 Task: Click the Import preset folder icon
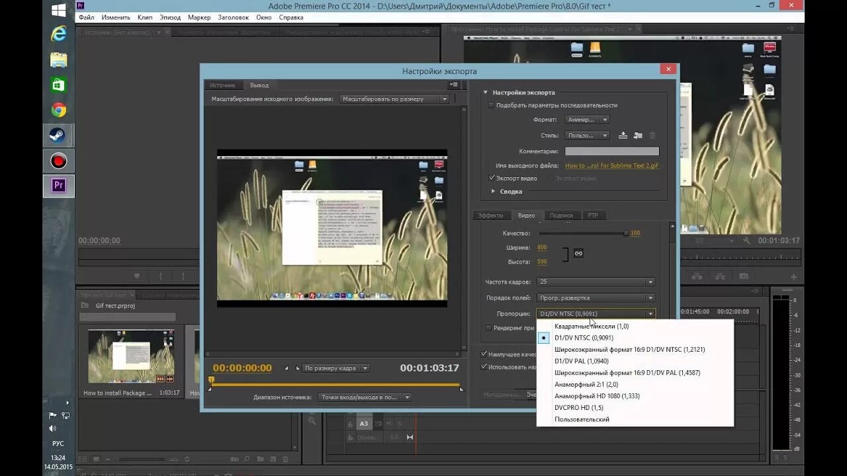pyautogui.click(x=637, y=136)
